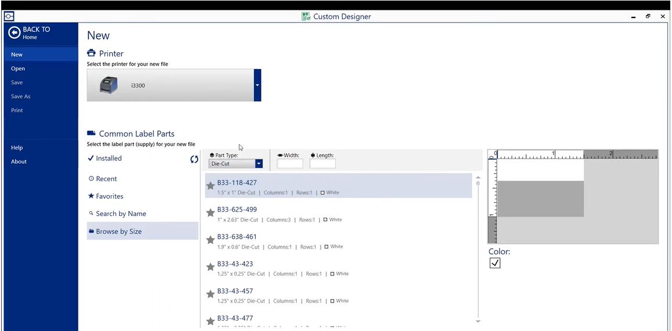This screenshot has width=672, height=331.
Task: Select label part B33-625-499
Action: 339,214
